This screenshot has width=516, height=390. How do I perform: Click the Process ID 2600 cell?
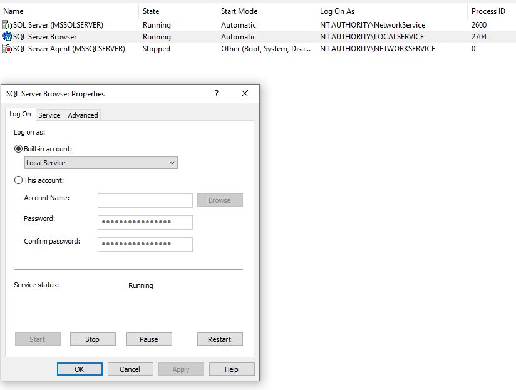(479, 25)
